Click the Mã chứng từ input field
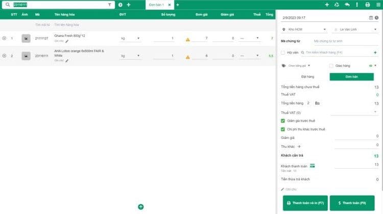This screenshot has width=383, height=214. pos(344,41)
